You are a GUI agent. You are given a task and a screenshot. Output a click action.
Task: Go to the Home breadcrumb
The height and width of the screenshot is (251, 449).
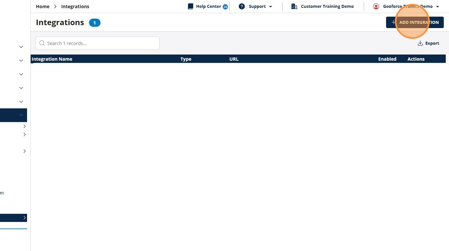pos(43,7)
